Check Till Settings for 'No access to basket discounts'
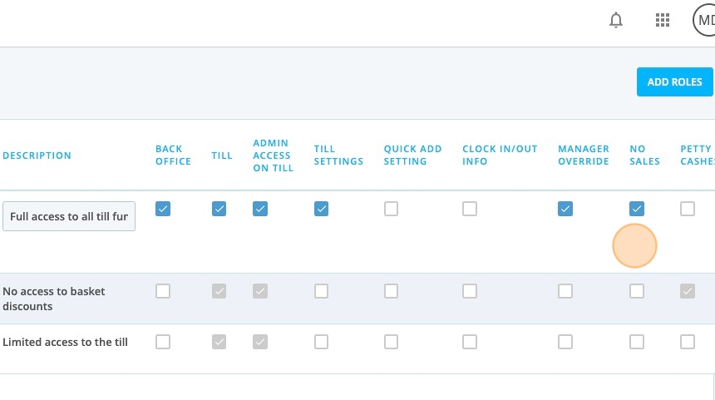 pos(321,291)
